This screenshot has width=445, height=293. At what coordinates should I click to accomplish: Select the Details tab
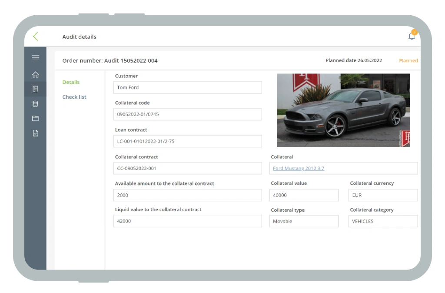click(71, 82)
